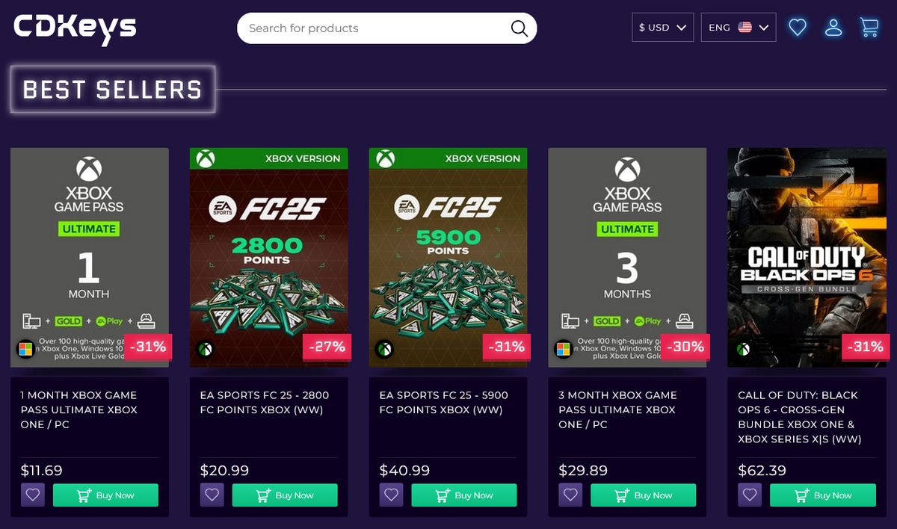The image size is (897, 529).
Task: Open the shopping cart
Action: pos(869,27)
